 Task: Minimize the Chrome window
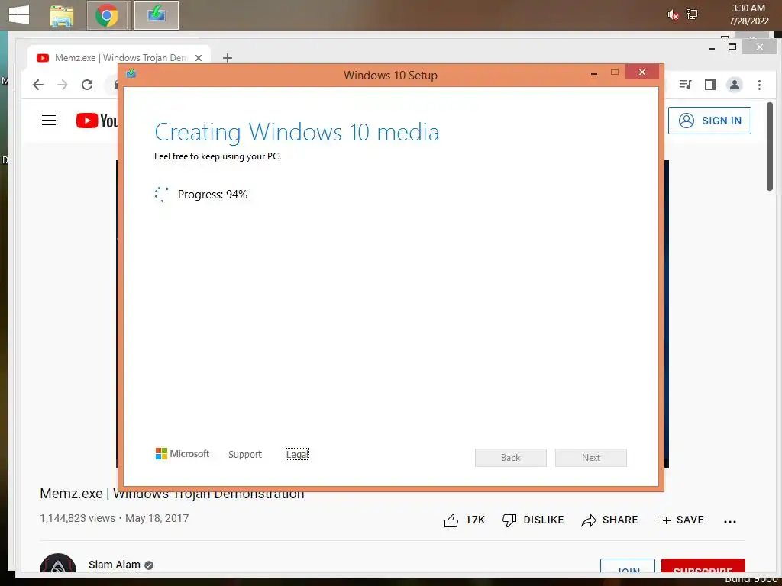[x=712, y=47]
